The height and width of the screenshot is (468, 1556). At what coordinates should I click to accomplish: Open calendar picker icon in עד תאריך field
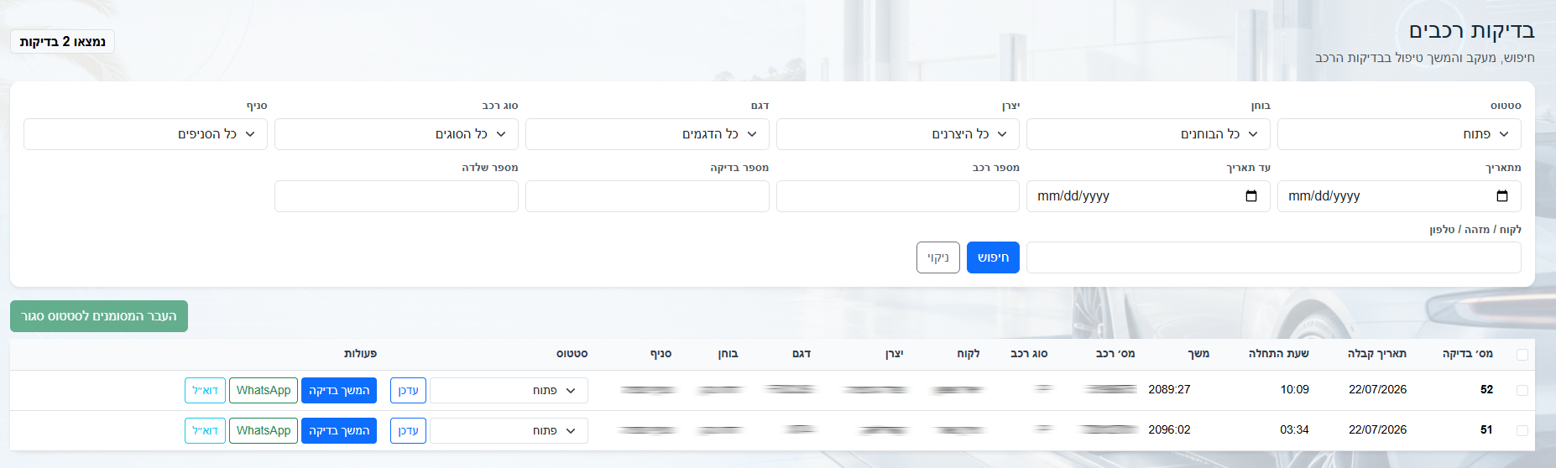[1251, 196]
